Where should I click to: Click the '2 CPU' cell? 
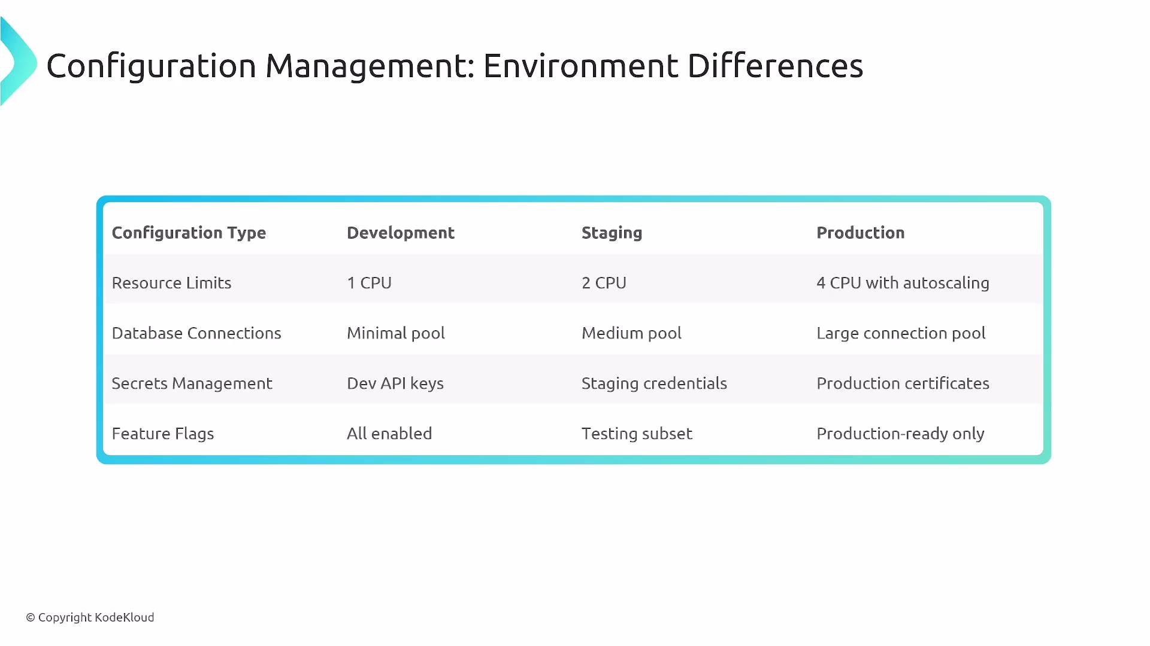coord(604,283)
